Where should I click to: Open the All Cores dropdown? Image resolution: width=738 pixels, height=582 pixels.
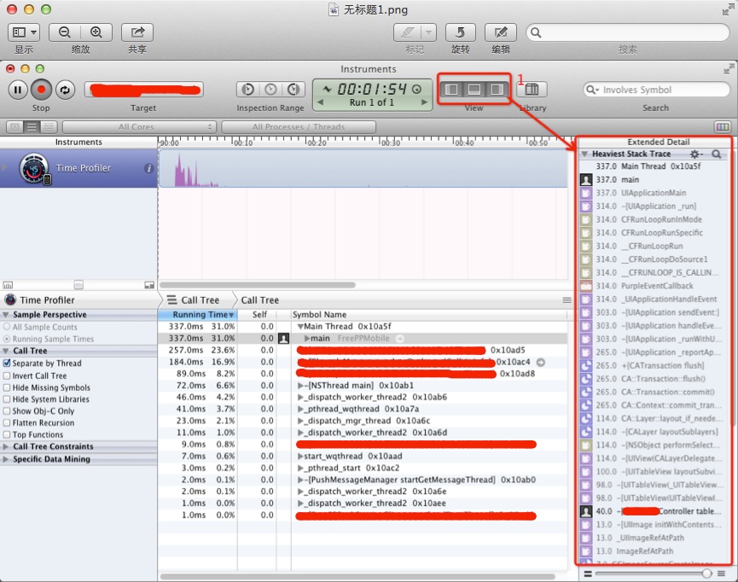tap(139, 126)
